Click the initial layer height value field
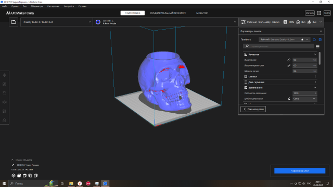This screenshot has width=333, height=187. point(305,65)
